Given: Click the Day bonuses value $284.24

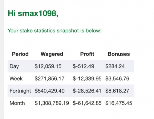Looking at the screenshot, I should point(115,66).
